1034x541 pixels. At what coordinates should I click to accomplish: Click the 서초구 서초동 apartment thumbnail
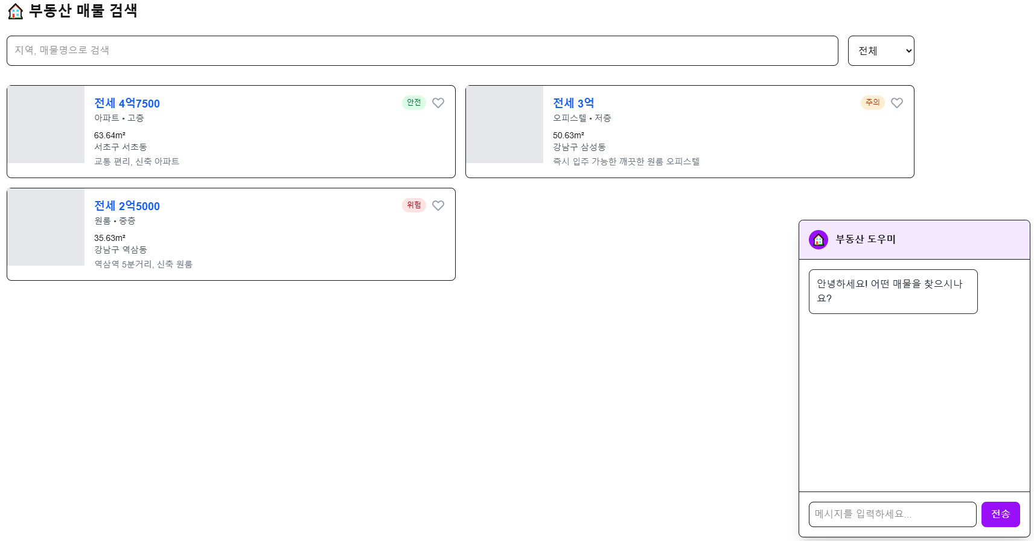click(x=46, y=124)
